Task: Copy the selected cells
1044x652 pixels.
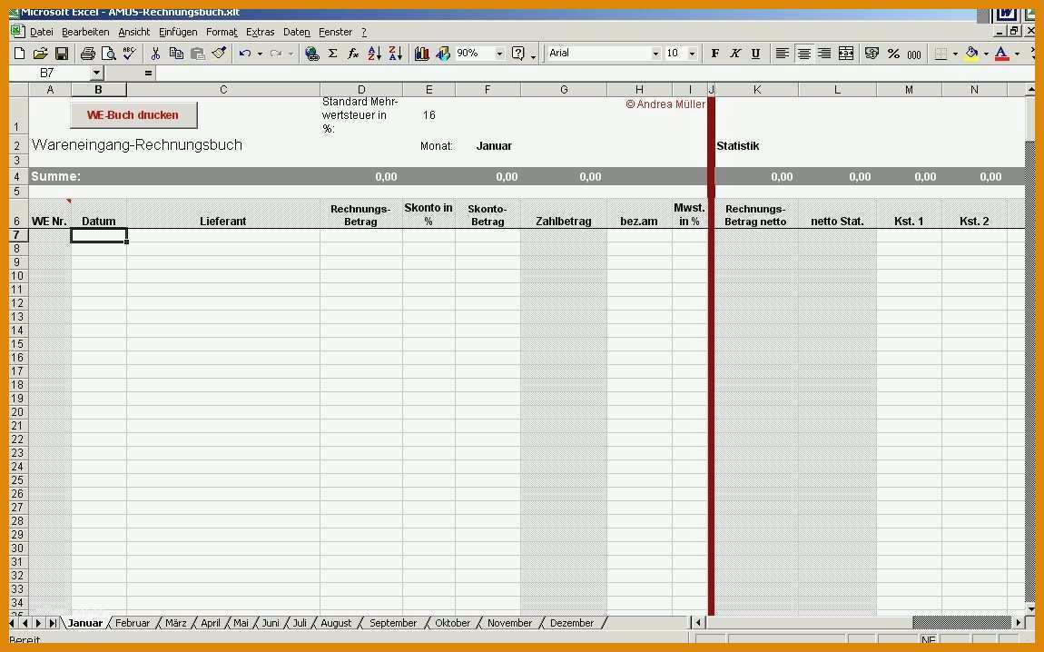Action: tap(176, 54)
